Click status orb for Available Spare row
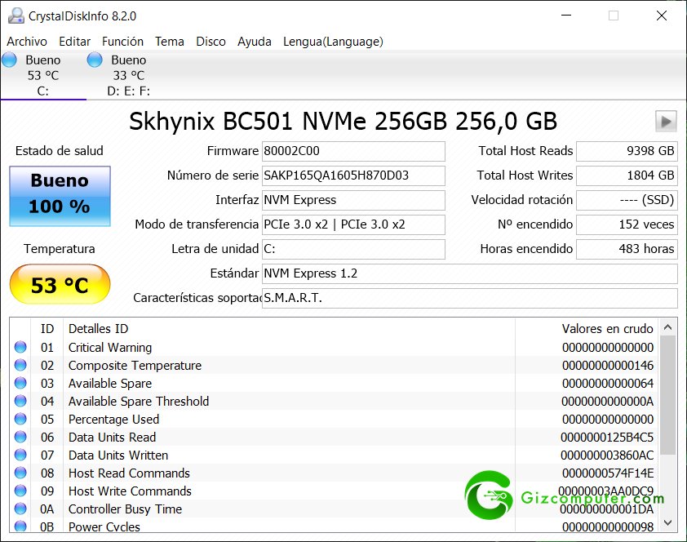Screen dimensions: 687x542 coord(20,383)
